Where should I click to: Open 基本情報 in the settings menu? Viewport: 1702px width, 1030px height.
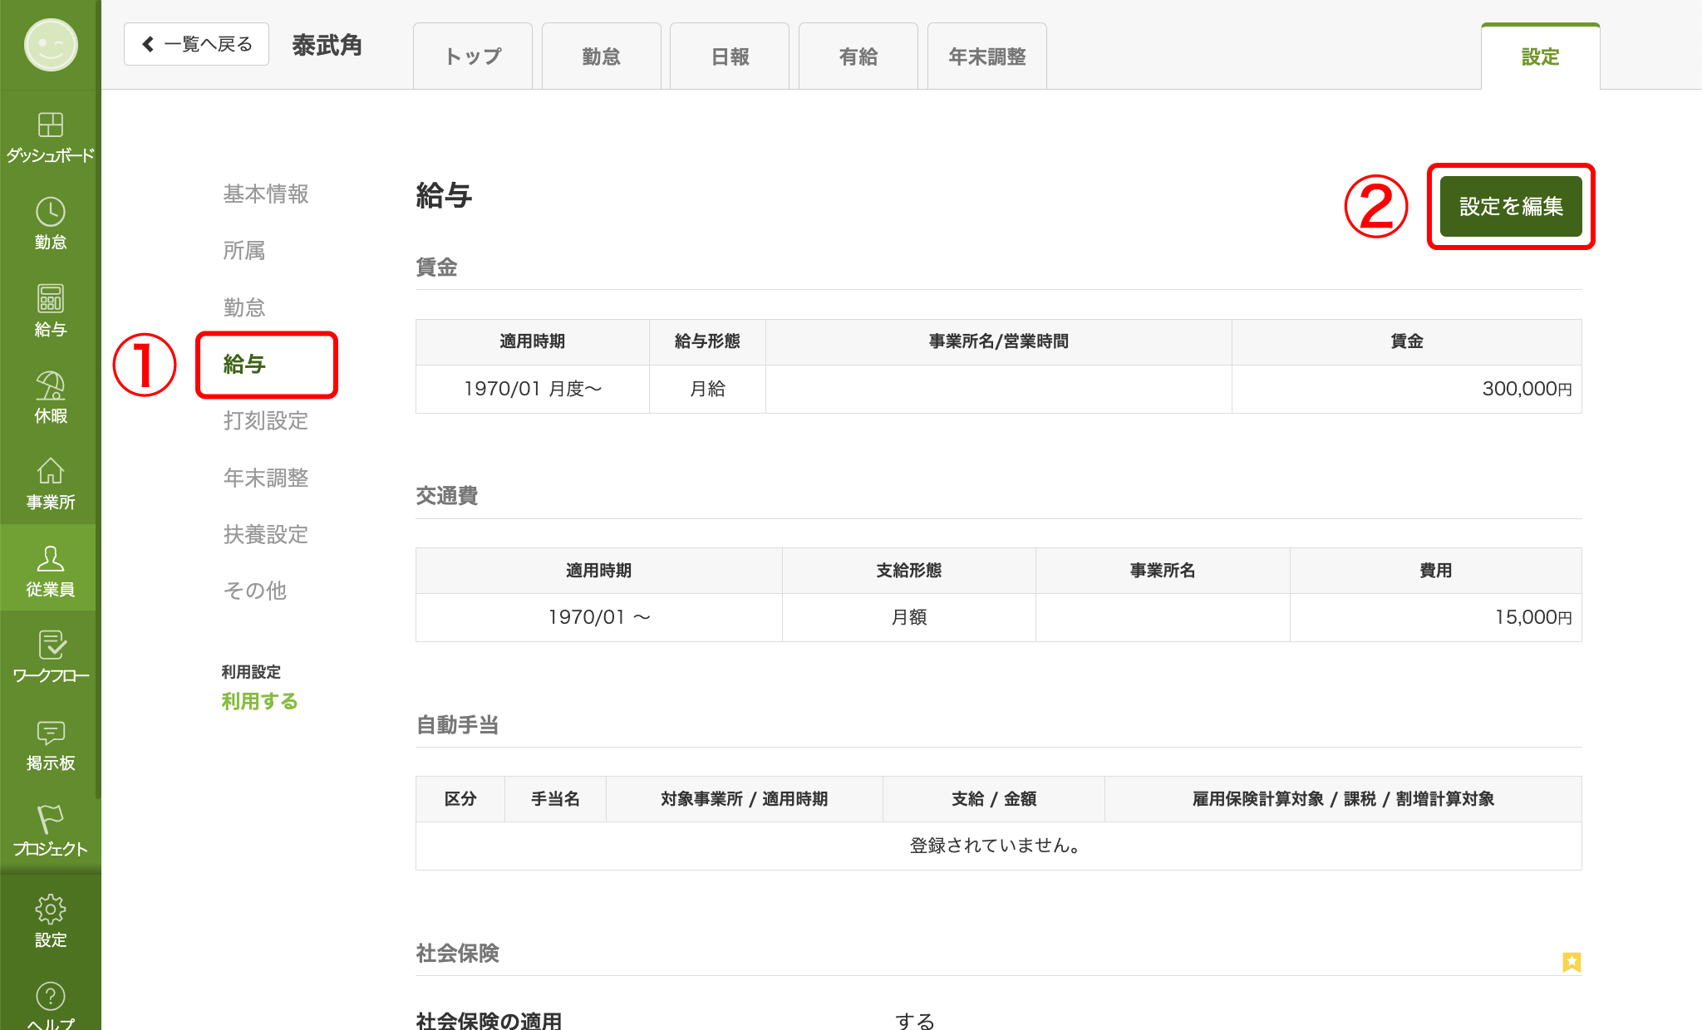[266, 194]
